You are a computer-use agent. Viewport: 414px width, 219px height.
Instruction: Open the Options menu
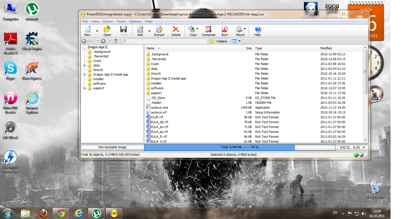[x=135, y=21]
